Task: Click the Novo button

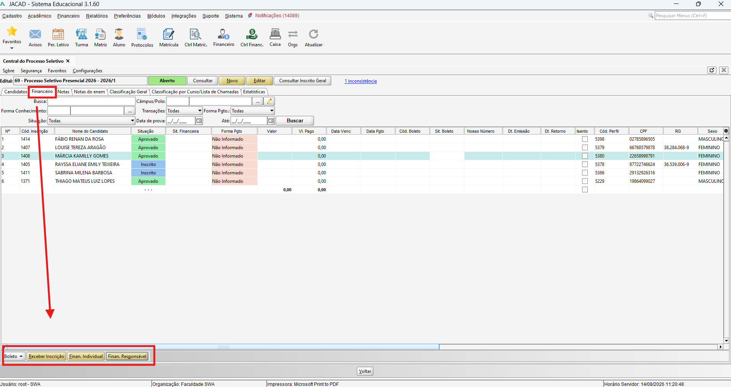Action: (232, 81)
